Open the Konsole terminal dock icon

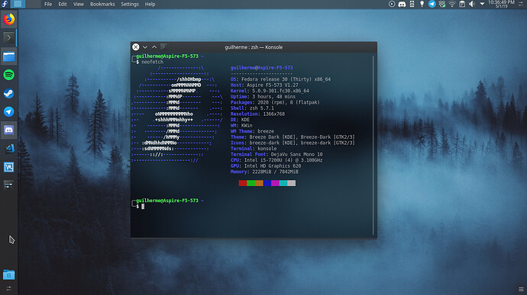tap(8, 38)
